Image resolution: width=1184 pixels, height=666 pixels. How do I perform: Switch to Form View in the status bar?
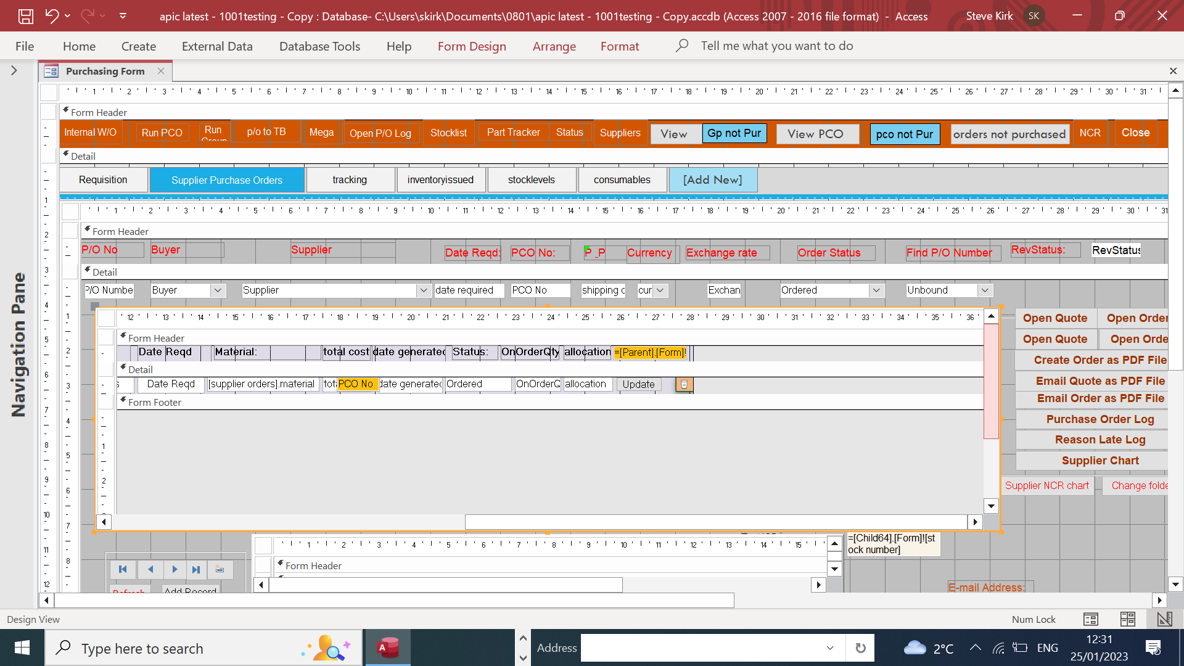click(x=1090, y=619)
